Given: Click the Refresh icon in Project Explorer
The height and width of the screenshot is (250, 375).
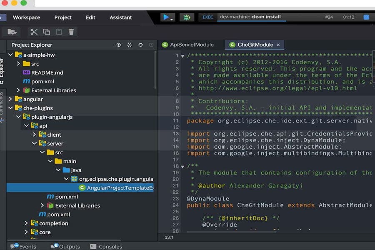Looking at the screenshot, I should [x=140, y=45].
